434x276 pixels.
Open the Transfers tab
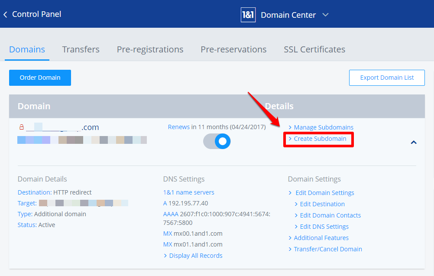click(x=81, y=49)
